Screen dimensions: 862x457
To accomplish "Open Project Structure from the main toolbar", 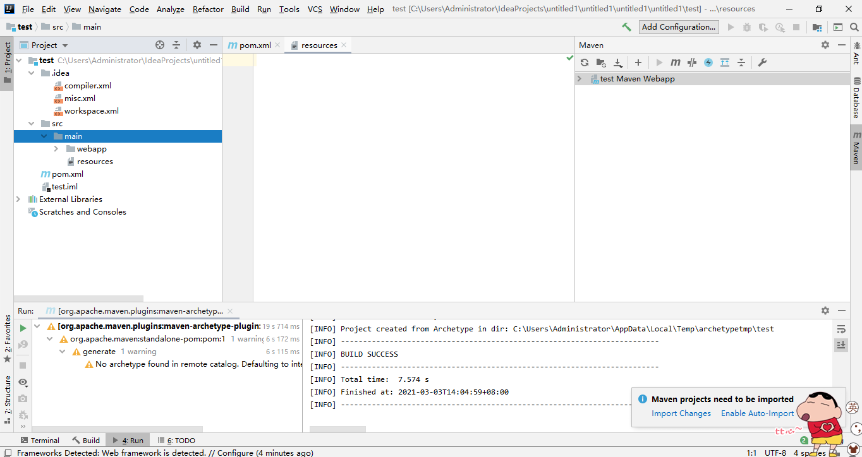I will [x=817, y=27].
